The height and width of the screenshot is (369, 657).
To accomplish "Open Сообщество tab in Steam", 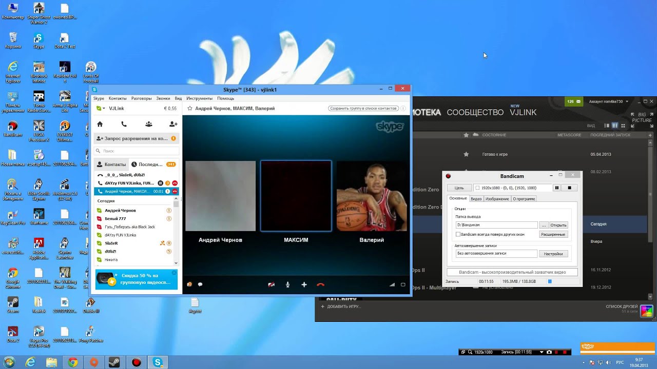I will (x=475, y=112).
